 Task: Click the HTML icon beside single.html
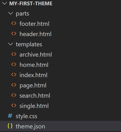pyautogui.click(x=14, y=106)
